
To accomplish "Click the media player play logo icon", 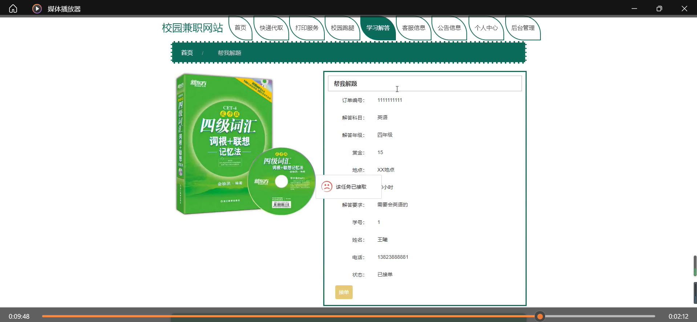I will tap(37, 9).
